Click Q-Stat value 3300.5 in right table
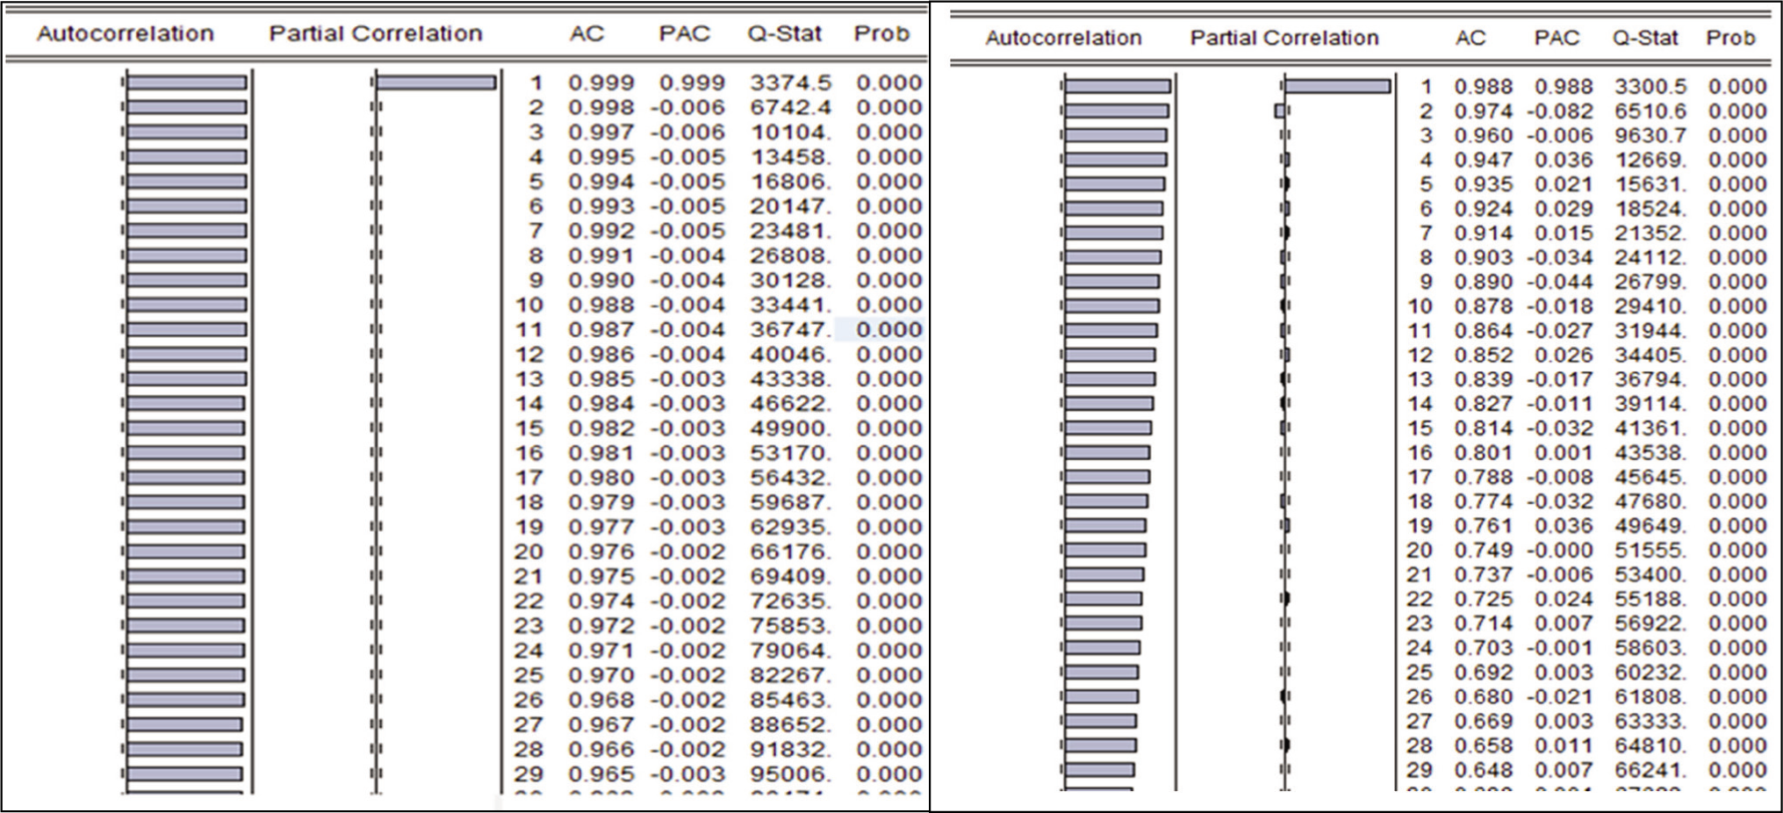1783x813 pixels. pos(1650,86)
